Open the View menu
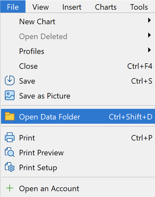Screen dimensions: 155x197 [41, 7]
